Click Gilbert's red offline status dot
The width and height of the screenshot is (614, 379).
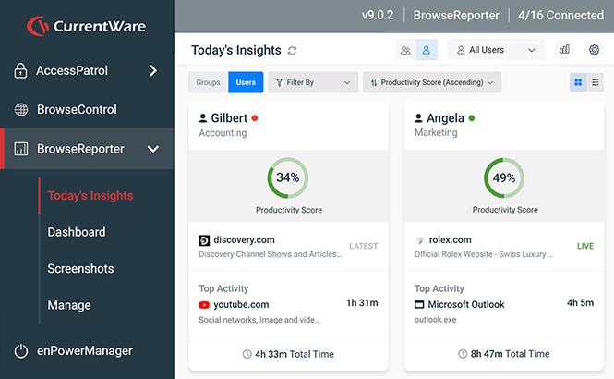click(x=255, y=118)
